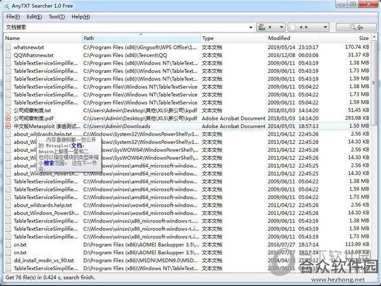Click the path C:\Users\Admin\Downloads

point(117,126)
